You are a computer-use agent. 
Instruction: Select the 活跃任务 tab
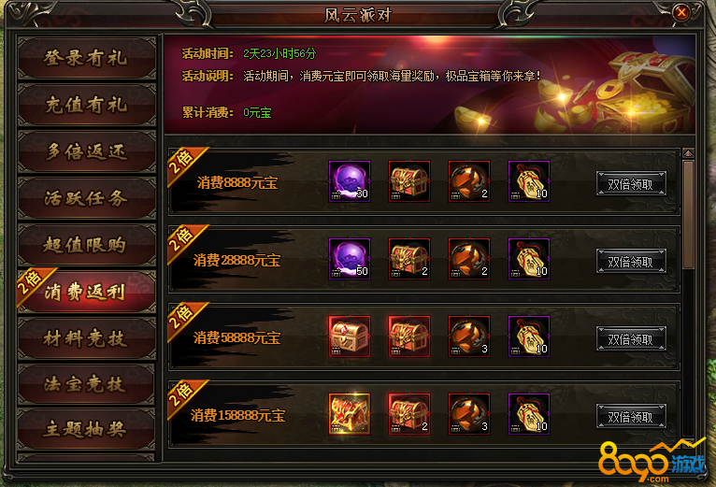(x=86, y=198)
